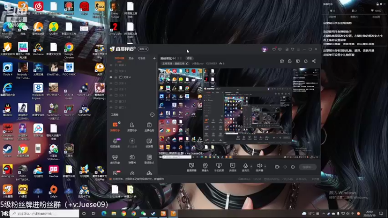Open the user avatar in title bar
Image resolution: width=388 pixels, height=218 pixels.
(264, 49)
